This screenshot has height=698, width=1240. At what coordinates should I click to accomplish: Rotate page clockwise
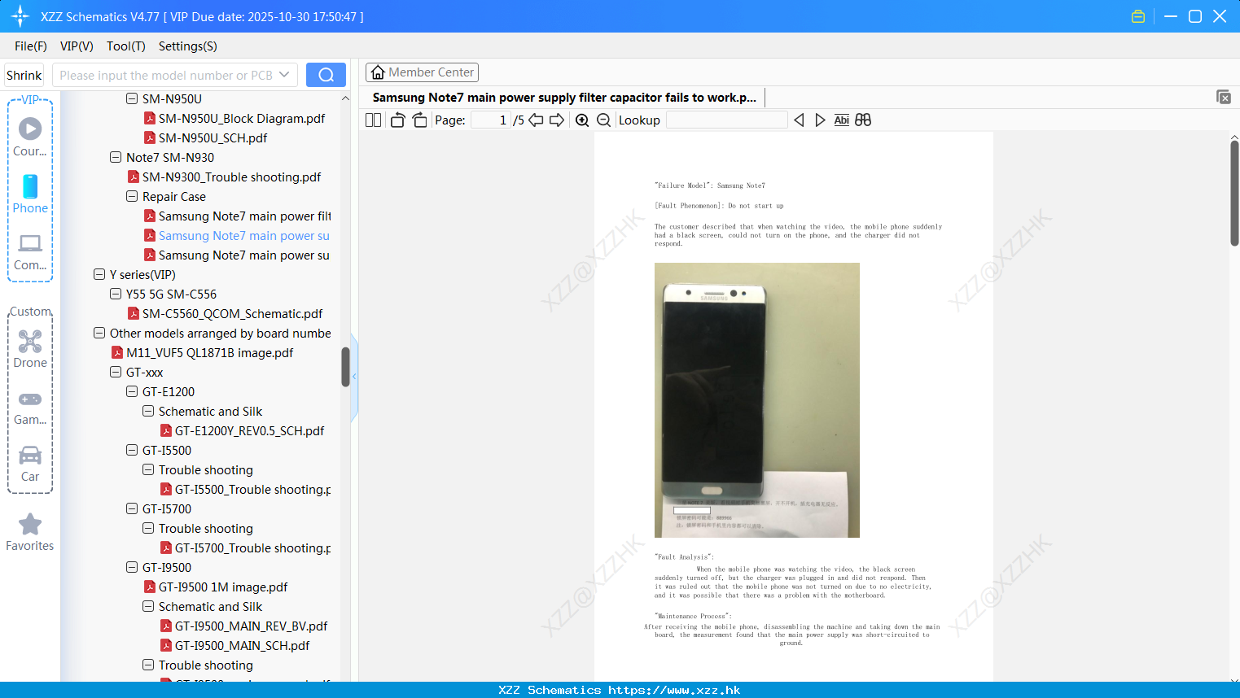click(x=419, y=120)
